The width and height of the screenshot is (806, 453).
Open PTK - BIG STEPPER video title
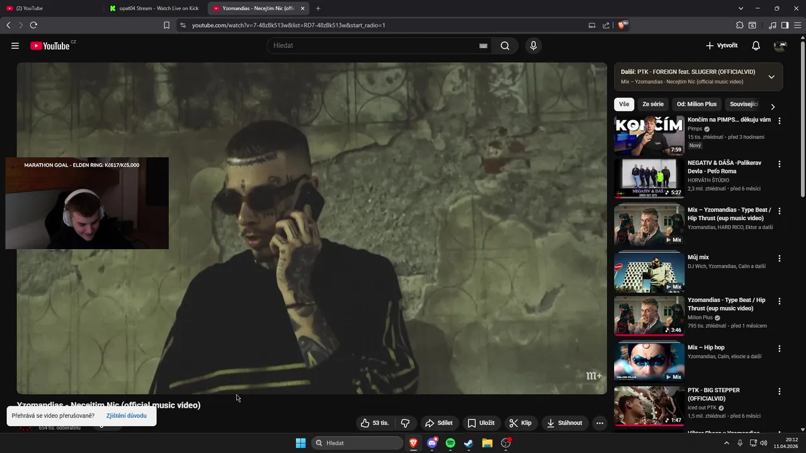tap(714, 394)
